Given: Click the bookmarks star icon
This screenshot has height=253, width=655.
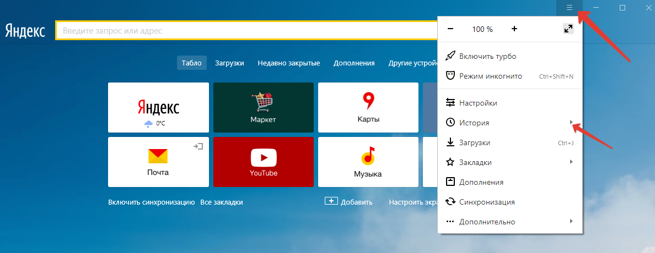Looking at the screenshot, I should [x=450, y=162].
